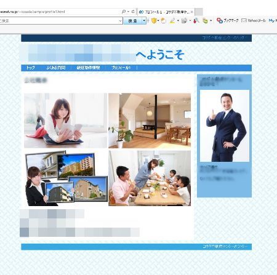277x275 pixels.
Task: Open the 最新物件情報 navigation menu item
Action: click(x=88, y=68)
